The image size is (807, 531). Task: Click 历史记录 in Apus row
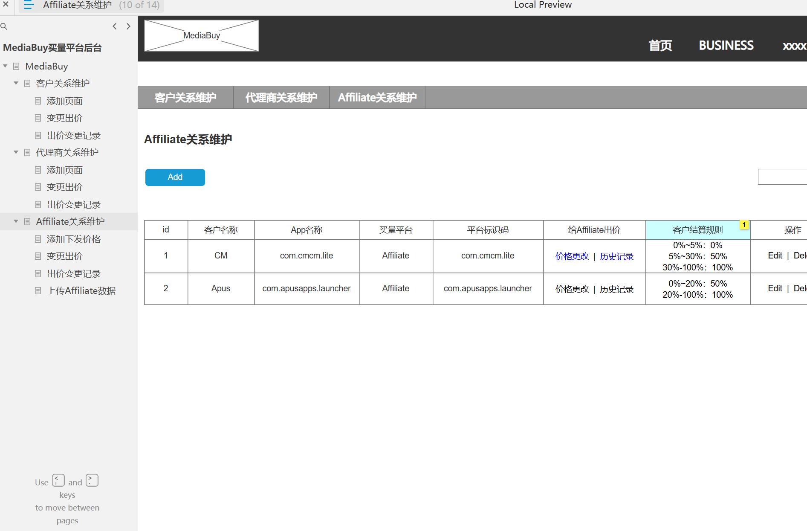point(616,289)
